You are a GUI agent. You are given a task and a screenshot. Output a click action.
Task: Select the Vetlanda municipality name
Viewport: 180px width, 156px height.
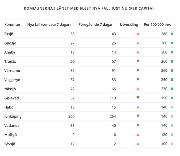tap(12, 125)
